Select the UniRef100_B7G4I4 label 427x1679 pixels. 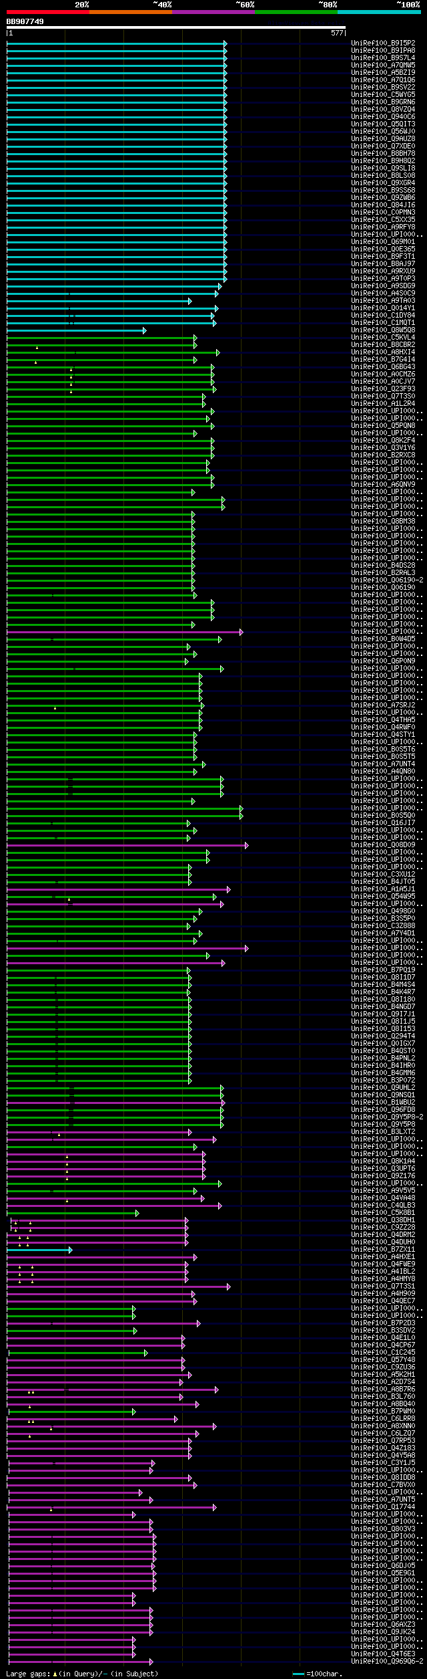(x=383, y=359)
